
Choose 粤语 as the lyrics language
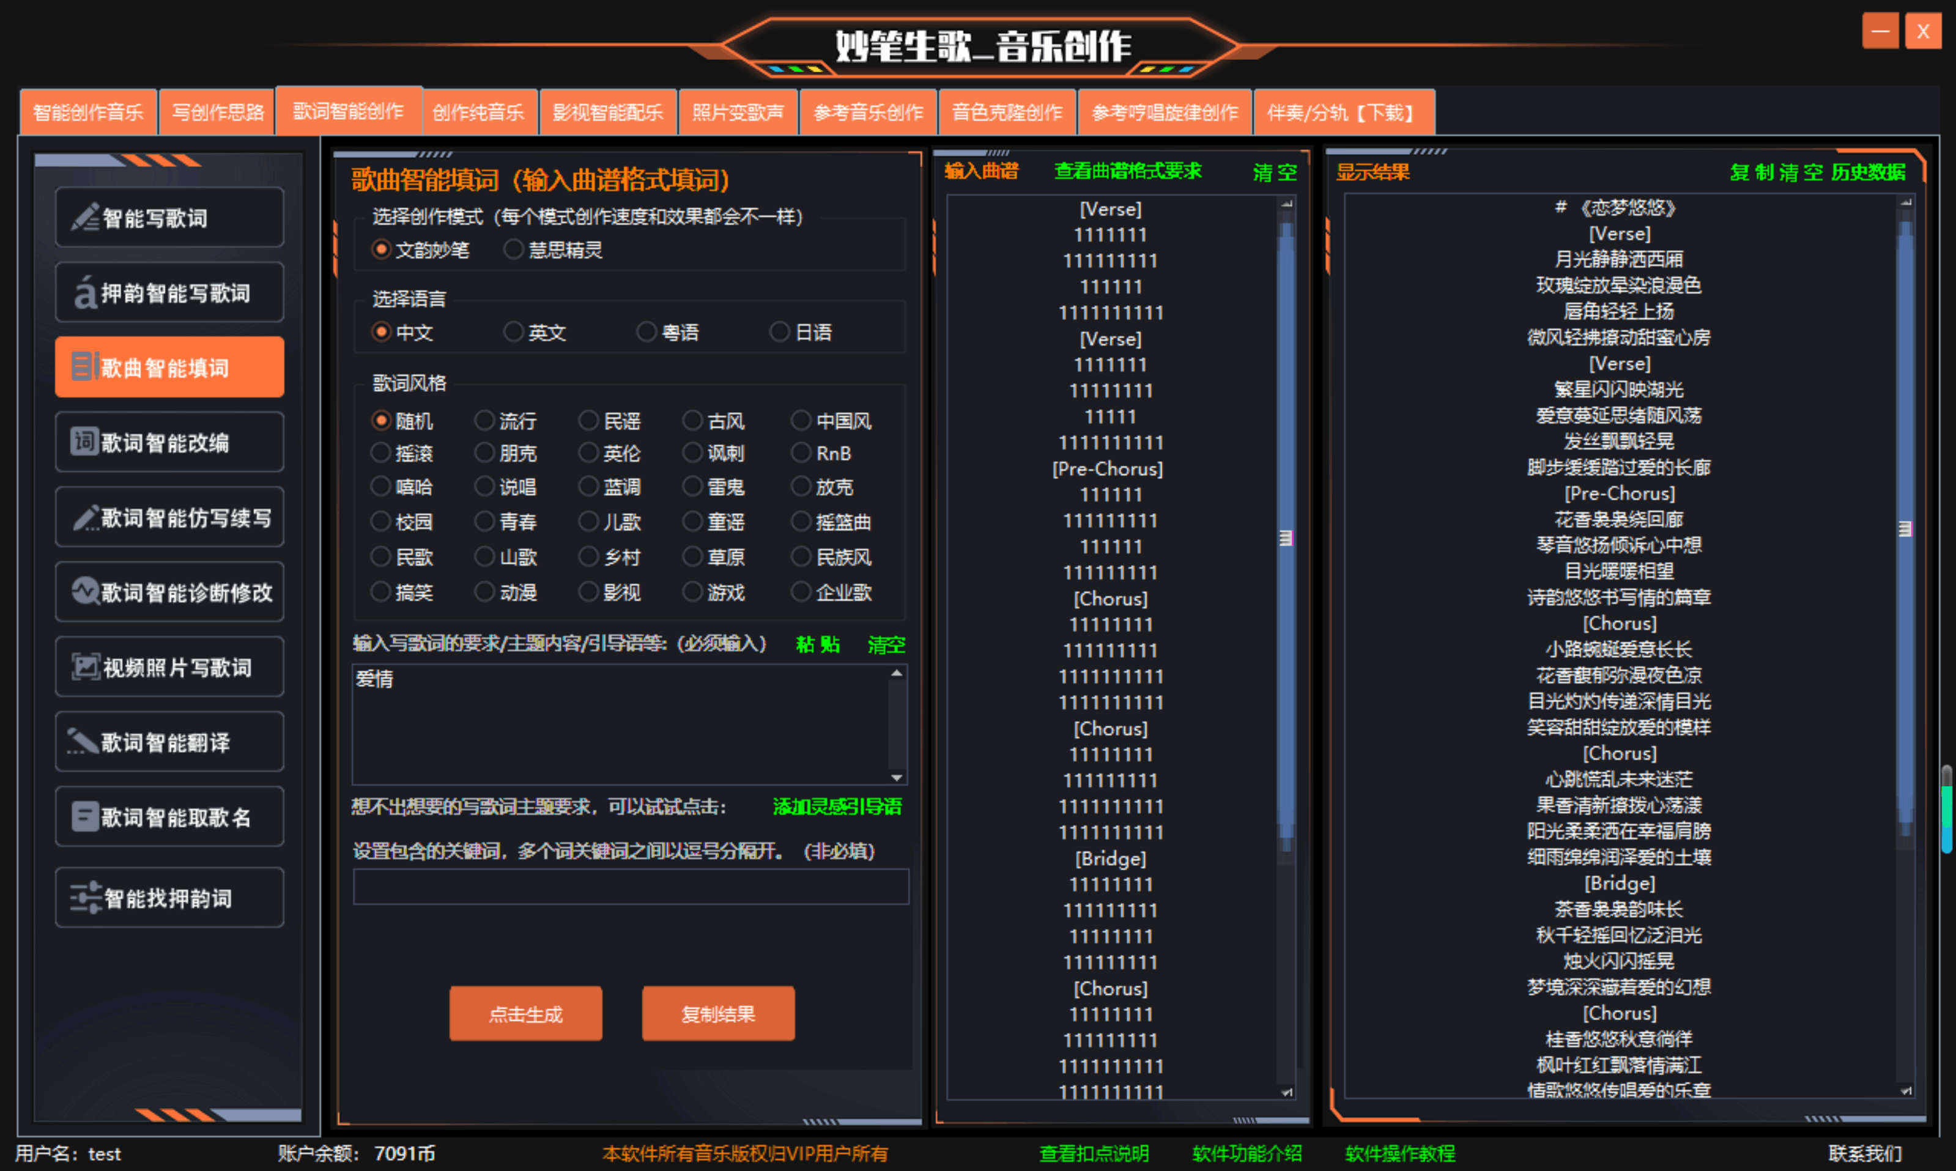pos(647,331)
